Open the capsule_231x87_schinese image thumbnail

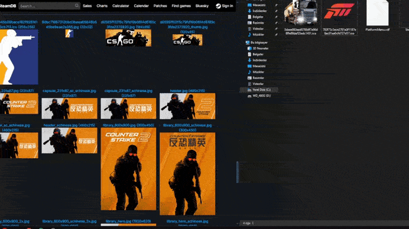point(128,109)
